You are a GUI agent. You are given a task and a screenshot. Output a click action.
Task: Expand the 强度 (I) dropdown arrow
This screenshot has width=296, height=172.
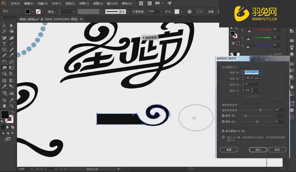[x=260, y=91]
